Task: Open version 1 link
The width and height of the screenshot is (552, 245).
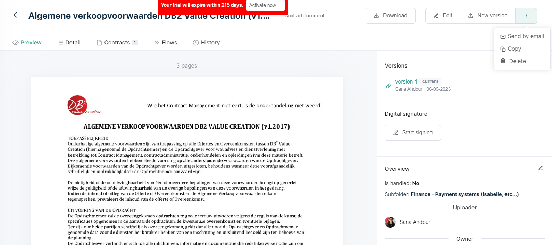Action: 406,81
